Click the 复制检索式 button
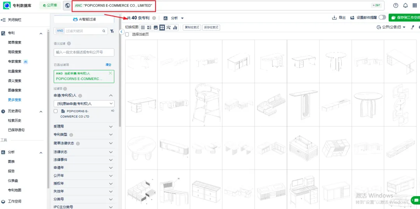Viewport: 420px width, 209px height. click(192, 27)
